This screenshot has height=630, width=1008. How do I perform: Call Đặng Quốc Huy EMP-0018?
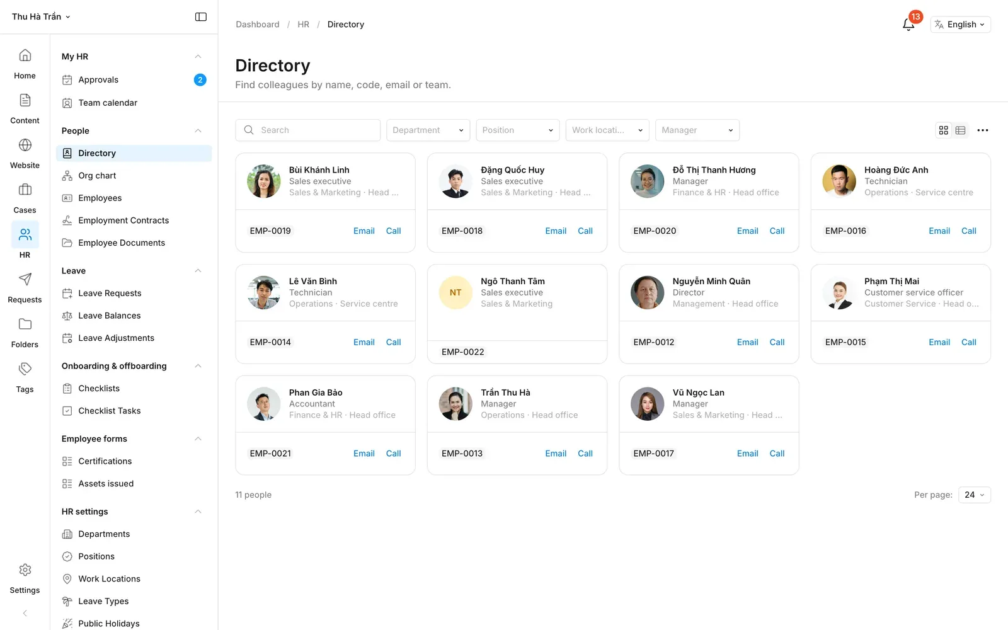[585, 231]
